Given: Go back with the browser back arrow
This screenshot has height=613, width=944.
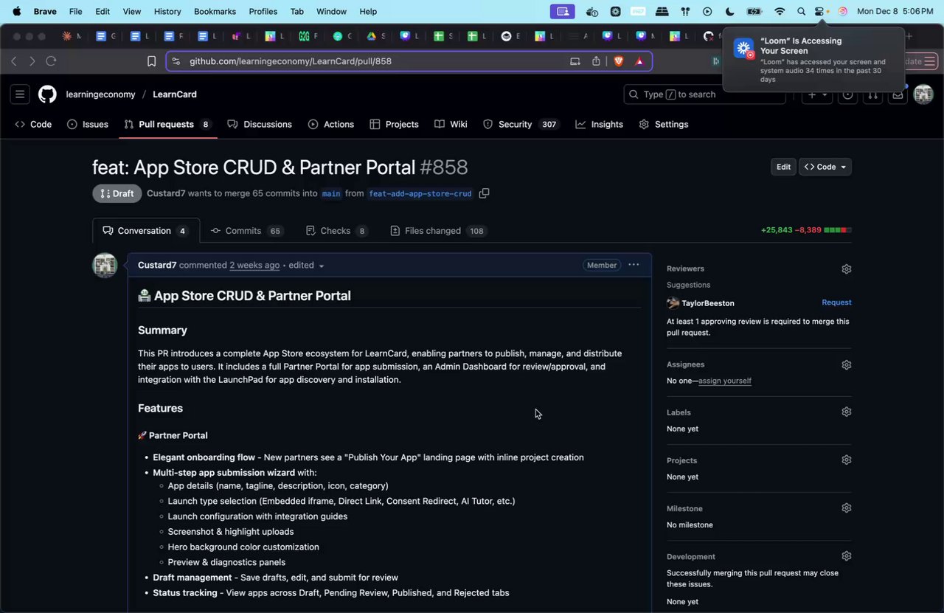Looking at the screenshot, I should [x=14, y=61].
